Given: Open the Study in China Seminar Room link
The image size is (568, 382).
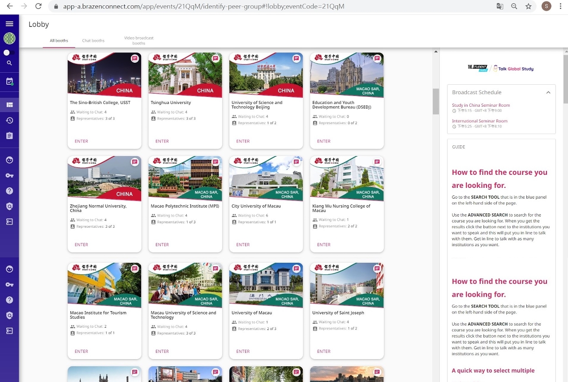Looking at the screenshot, I should [x=481, y=105].
